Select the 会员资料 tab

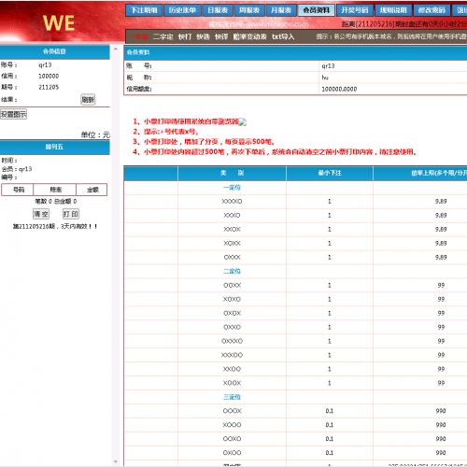click(x=317, y=10)
